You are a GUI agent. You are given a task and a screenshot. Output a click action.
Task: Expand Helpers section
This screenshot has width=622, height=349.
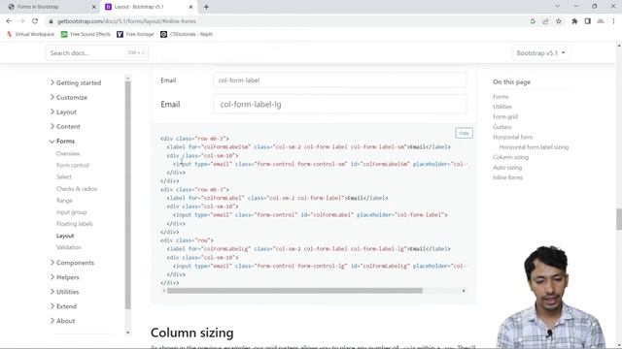(64, 277)
